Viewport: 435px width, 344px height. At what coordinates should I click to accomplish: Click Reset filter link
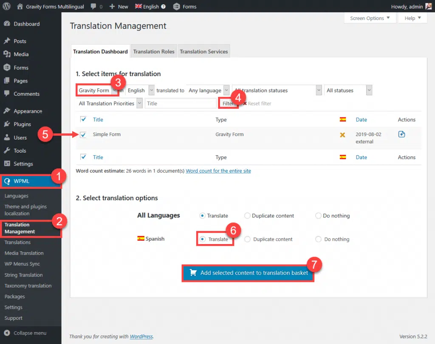coord(257,103)
